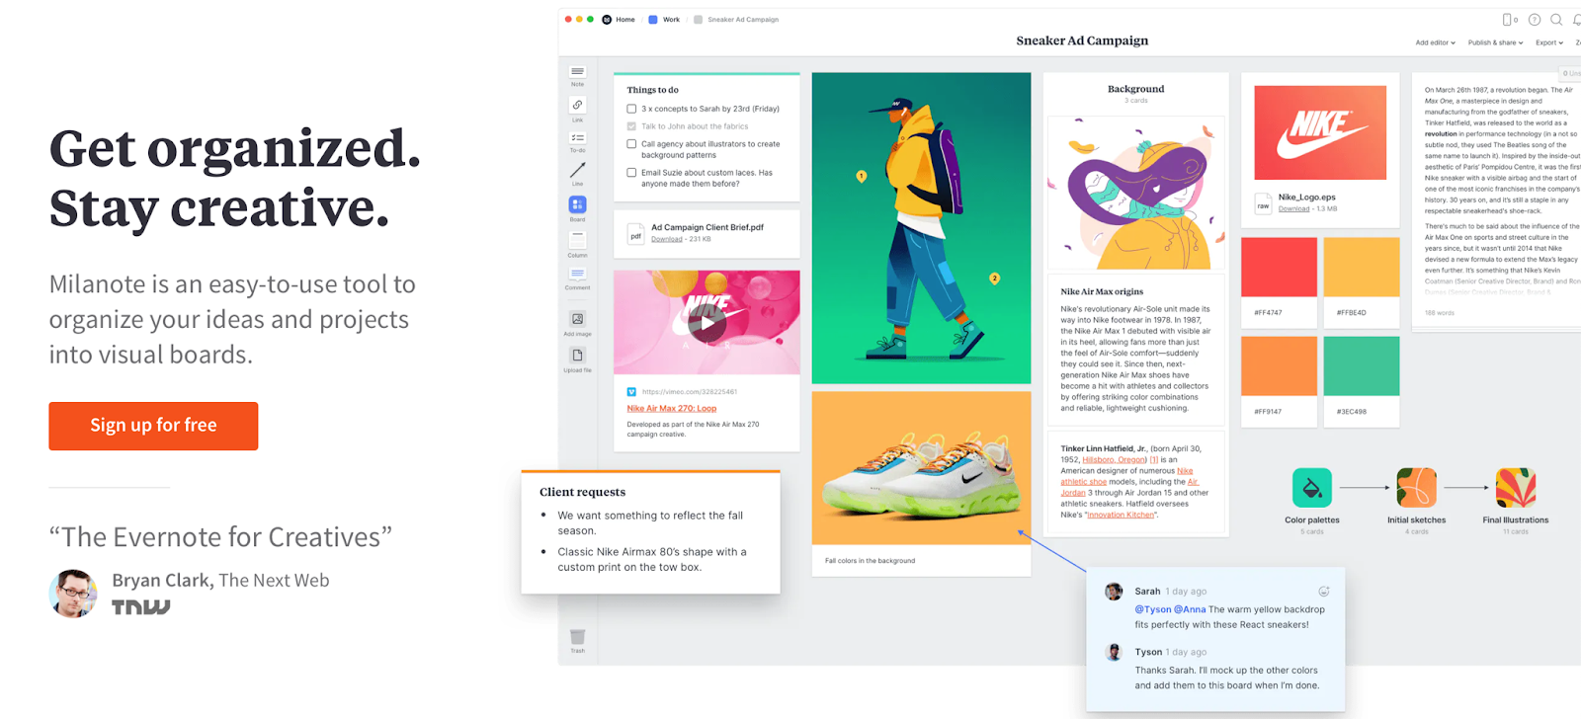Image resolution: width=1581 pixels, height=719 pixels.
Task: Select the Column tool in the sidebar
Action: click(x=577, y=241)
